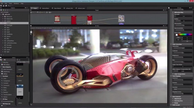The image size is (194, 108).
Task: Open the Renderer dropdown in 3D View
Action: 75,28
